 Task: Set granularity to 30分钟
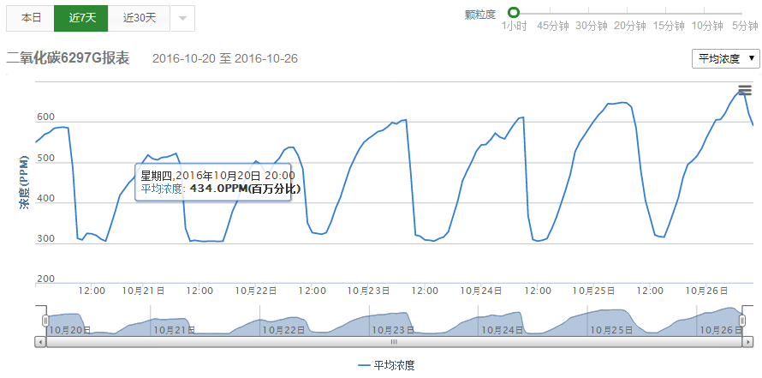pos(591,26)
